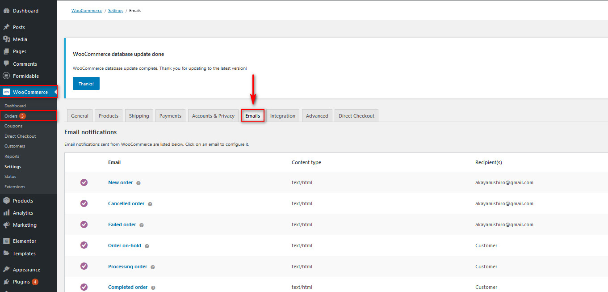Click the WooCommerce logo icon

click(6, 92)
